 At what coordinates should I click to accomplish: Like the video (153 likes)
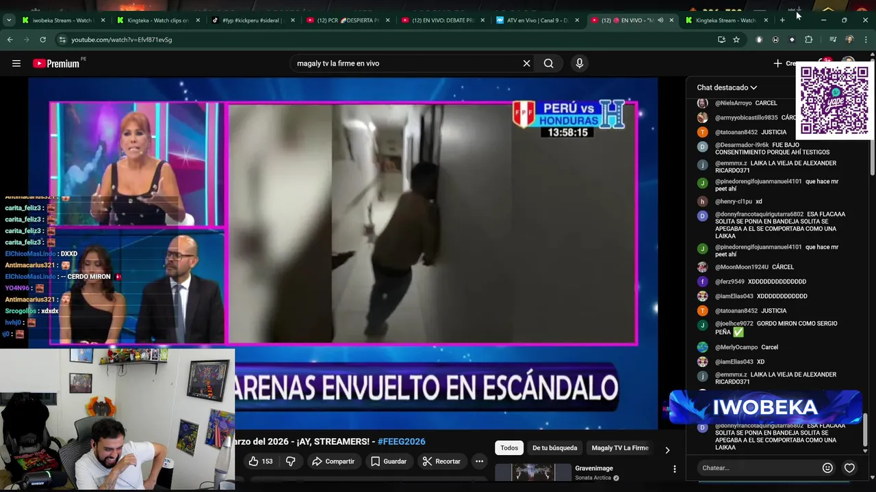tap(261, 461)
